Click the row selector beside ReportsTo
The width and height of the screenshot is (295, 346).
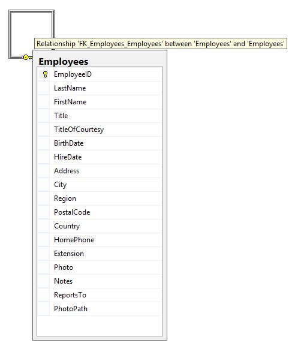click(43, 295)
